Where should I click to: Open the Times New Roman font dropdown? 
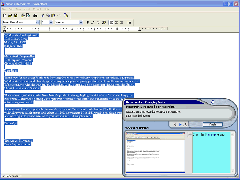coord(37,22)
